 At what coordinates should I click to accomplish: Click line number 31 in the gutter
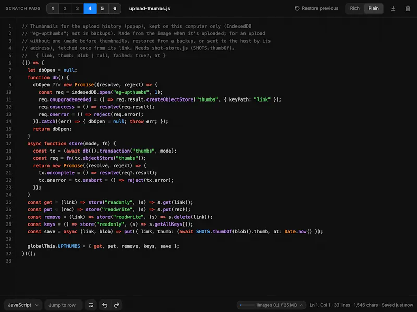pyautogui.click(x=9, y=246)
